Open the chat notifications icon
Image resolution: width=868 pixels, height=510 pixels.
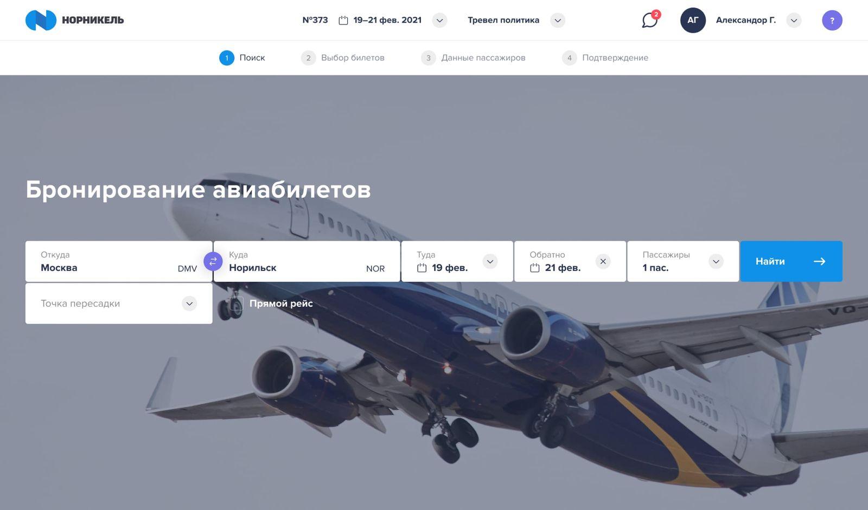tap(649, 20)
